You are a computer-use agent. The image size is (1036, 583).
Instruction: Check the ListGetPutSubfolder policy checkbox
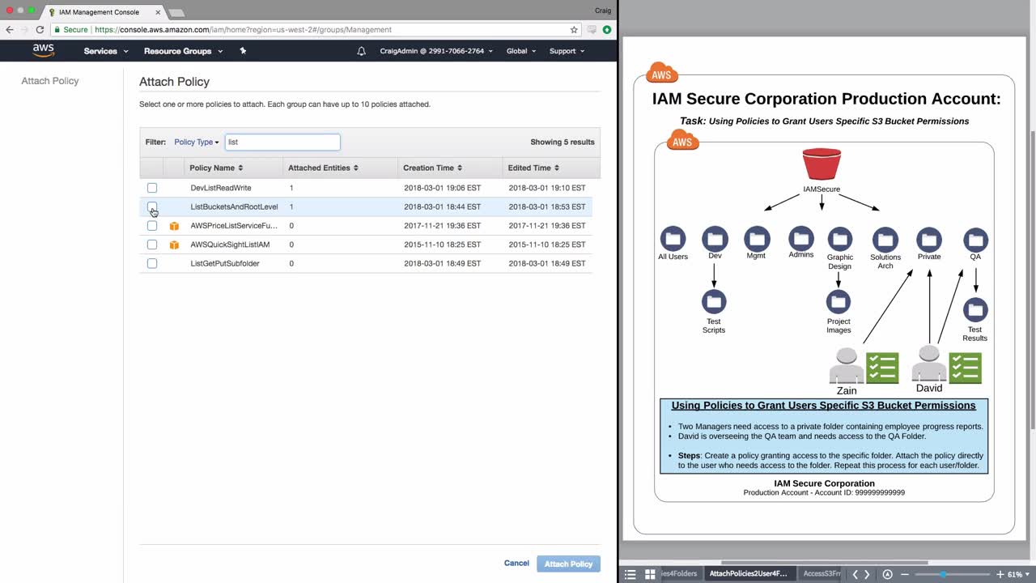pos(152,263)
